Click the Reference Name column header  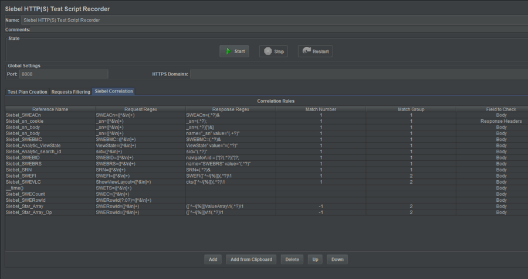click(50, 109)
